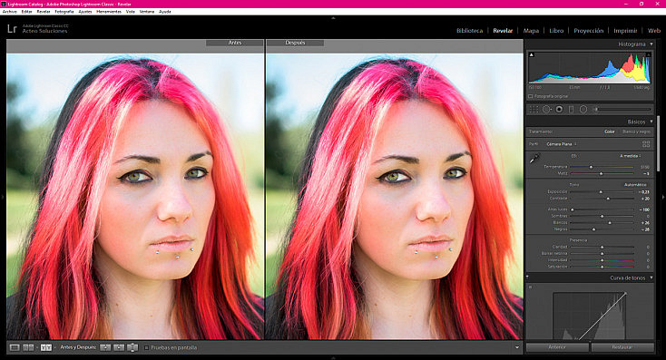Select the white balance eyedropper tool
666x360 pixels.
[x=534, y=159]
